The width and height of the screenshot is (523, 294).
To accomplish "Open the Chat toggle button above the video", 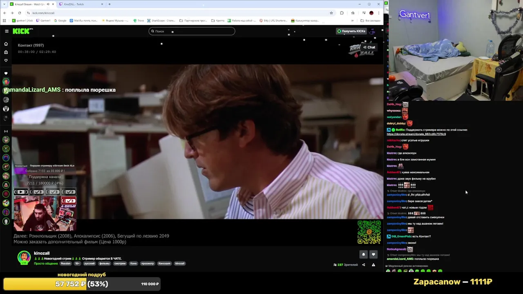I will (369, 47).
